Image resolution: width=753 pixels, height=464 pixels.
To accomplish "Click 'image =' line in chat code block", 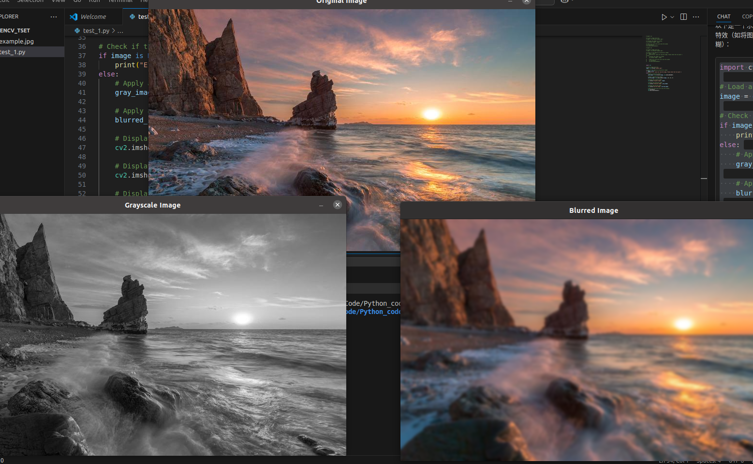I will pos(734,96).
